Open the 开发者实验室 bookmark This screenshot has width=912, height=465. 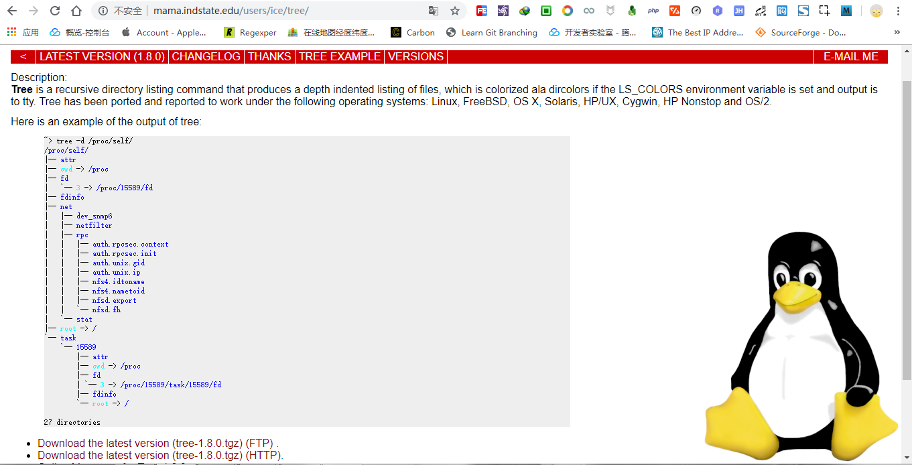click(593, 32)
